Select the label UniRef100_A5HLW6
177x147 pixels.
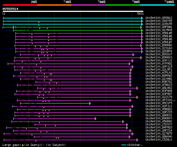click(x=159, y=36)
